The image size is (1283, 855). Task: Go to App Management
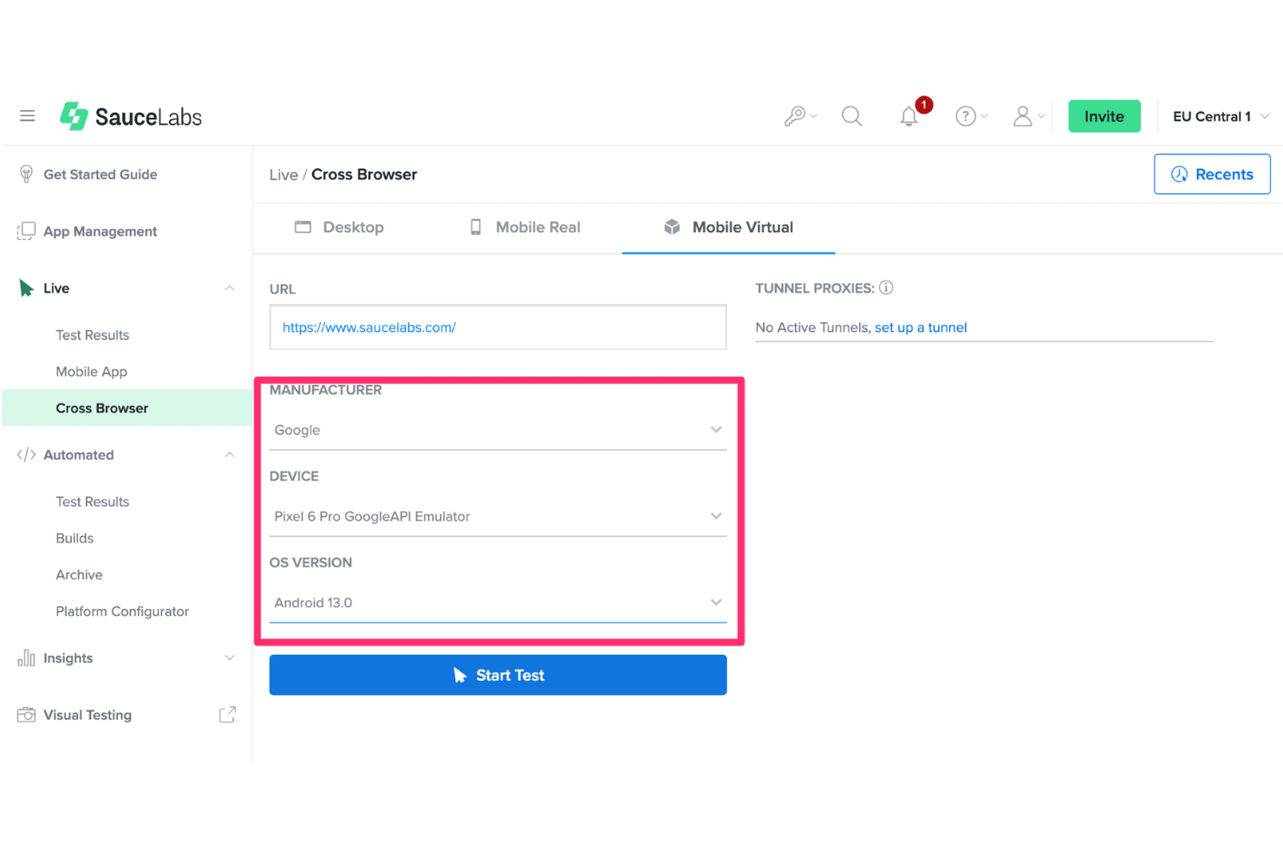pyautogui.click(x=101, y=231)
